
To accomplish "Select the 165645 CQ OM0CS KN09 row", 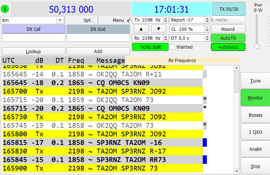I will click(103, 83).
